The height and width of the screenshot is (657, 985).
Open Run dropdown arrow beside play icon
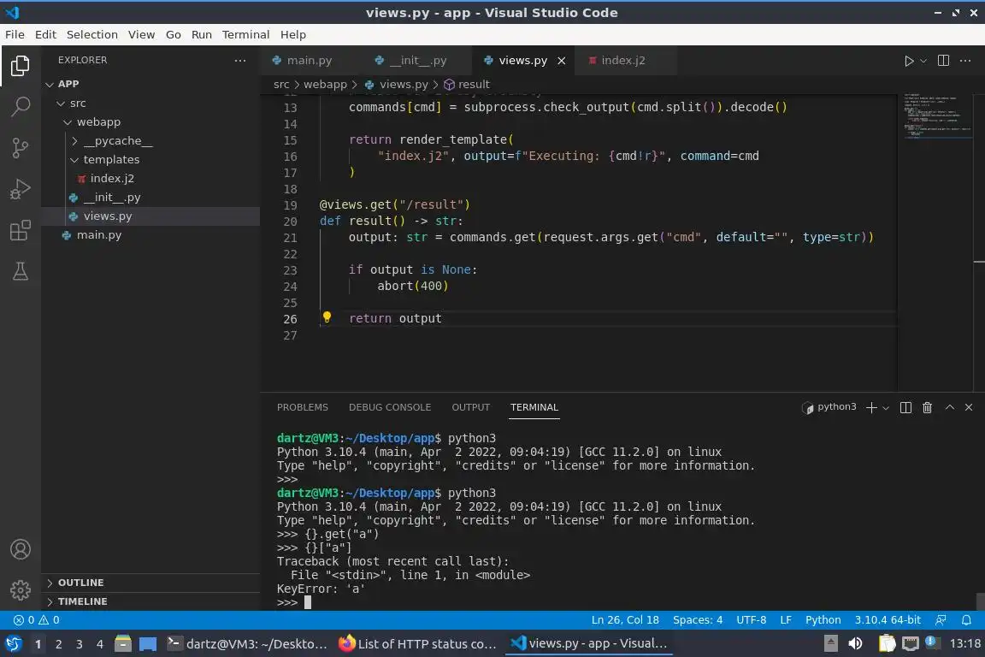pos(923,61)
